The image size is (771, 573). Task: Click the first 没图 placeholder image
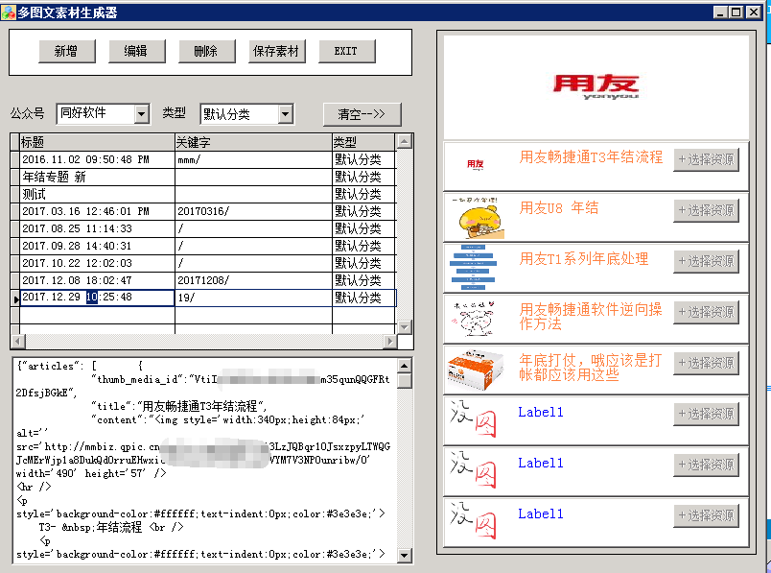click(x=473, y=418)
